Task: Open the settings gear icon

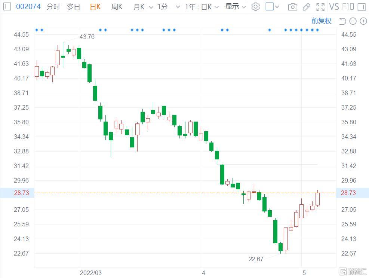Action: click(x=256, y=7)
